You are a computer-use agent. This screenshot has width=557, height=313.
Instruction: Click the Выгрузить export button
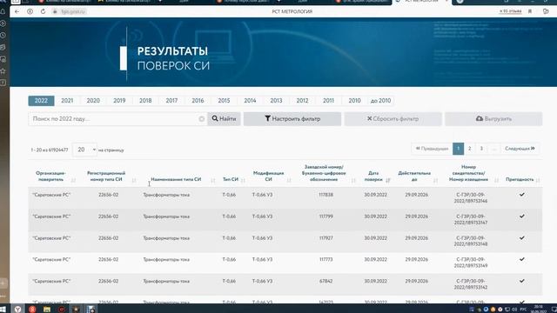(493, 119)
